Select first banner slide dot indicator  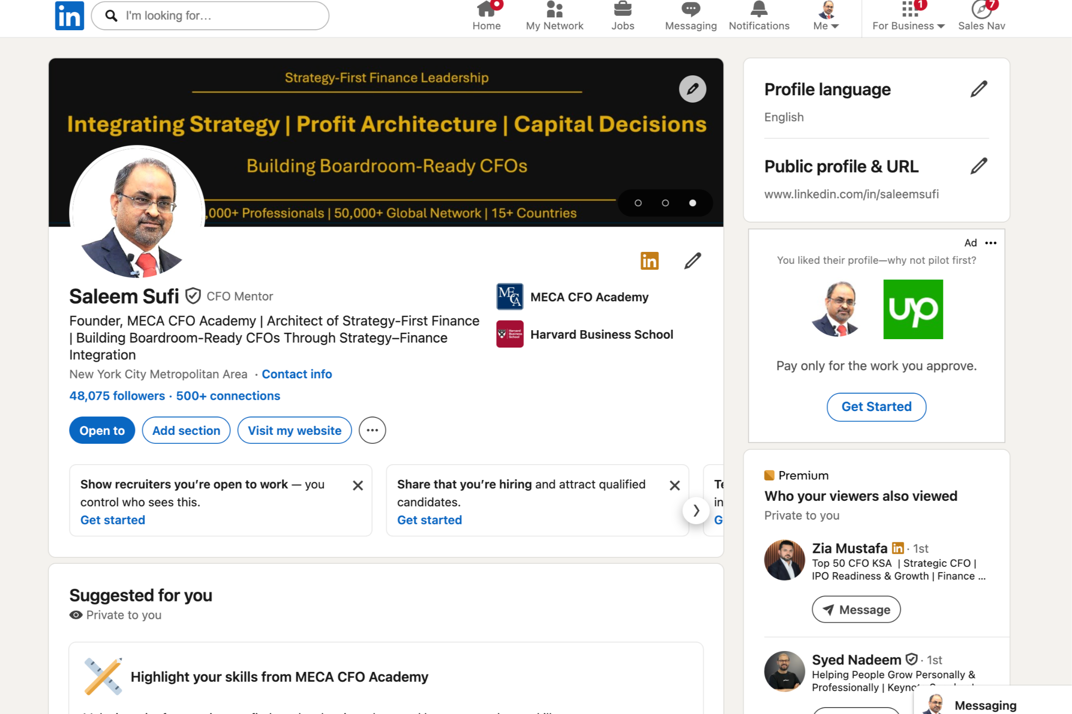coord(638,203)
